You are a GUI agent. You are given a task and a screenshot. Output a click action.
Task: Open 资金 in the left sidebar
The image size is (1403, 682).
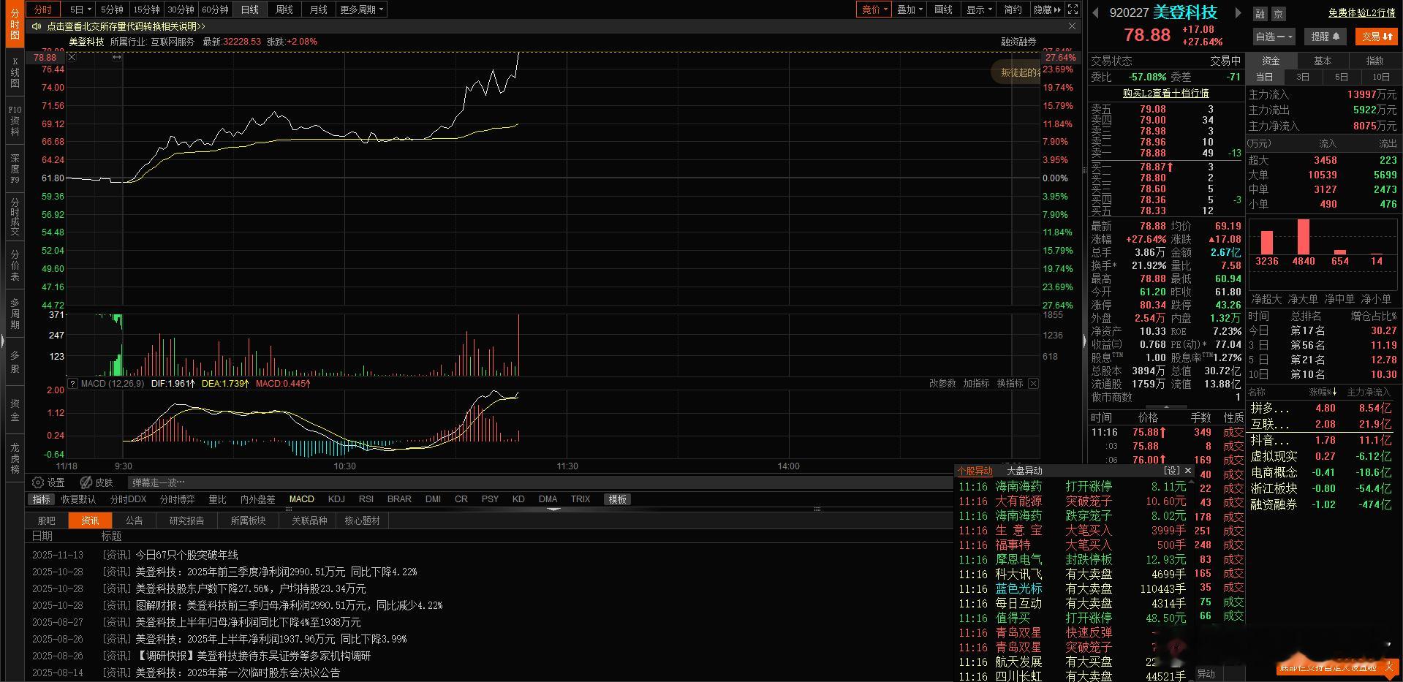click(x=15, y=410)
